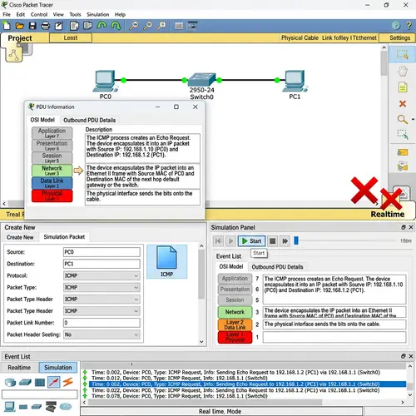Select the Select tool in right sidebar
Screen dimensions: 416x416
[x=403, y=54]
